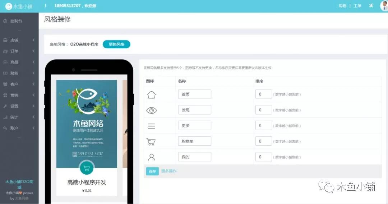This screenshot has height=204, width=388.
Task: Click the eye icon for 发现 row
Action: click(x=152, y=110)
